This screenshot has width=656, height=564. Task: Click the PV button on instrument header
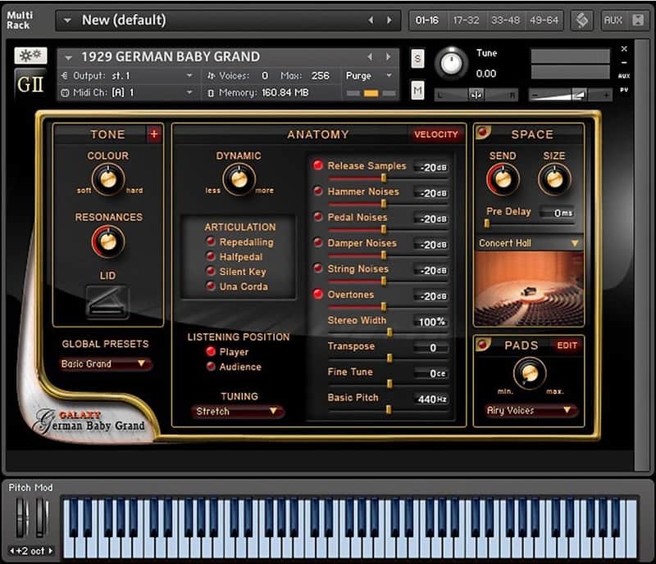click(x=624, y=90)
